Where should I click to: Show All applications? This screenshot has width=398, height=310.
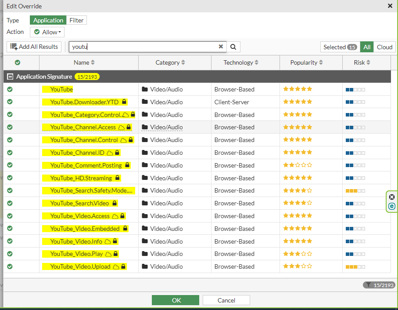click(x=367, y=47)
